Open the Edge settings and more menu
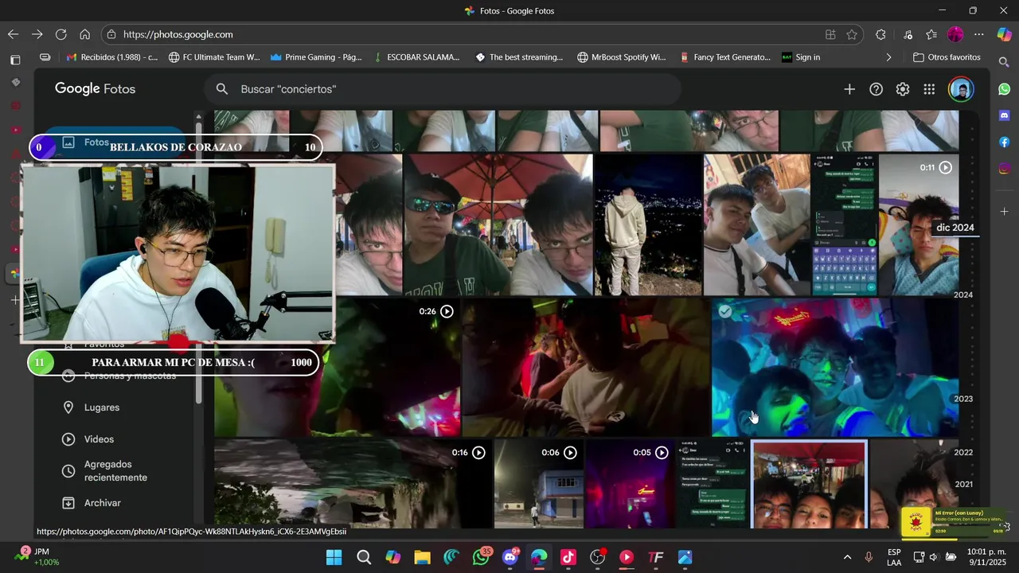This screenshot has width=1019, height=573. 979,34
